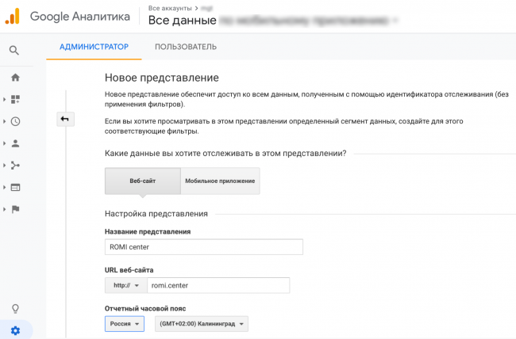Open the Conversions flag icon

point(15,209)
